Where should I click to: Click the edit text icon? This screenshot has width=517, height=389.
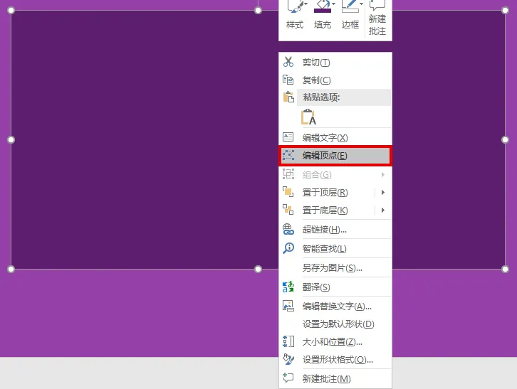288,137
